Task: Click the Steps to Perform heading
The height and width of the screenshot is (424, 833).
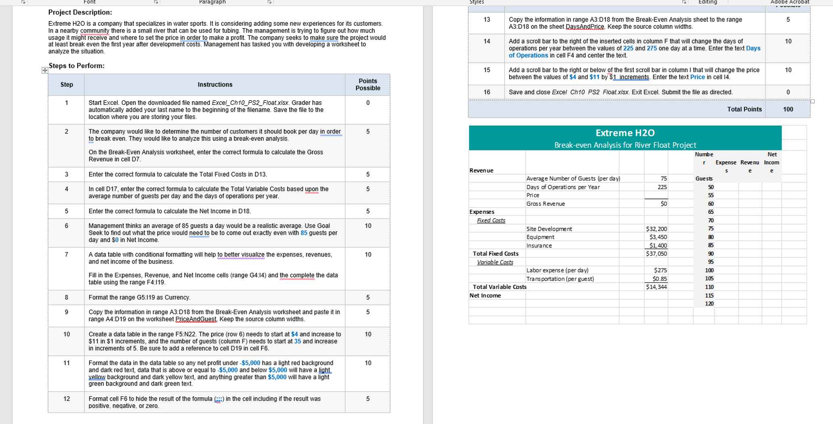Action: [x=77, y=66]
